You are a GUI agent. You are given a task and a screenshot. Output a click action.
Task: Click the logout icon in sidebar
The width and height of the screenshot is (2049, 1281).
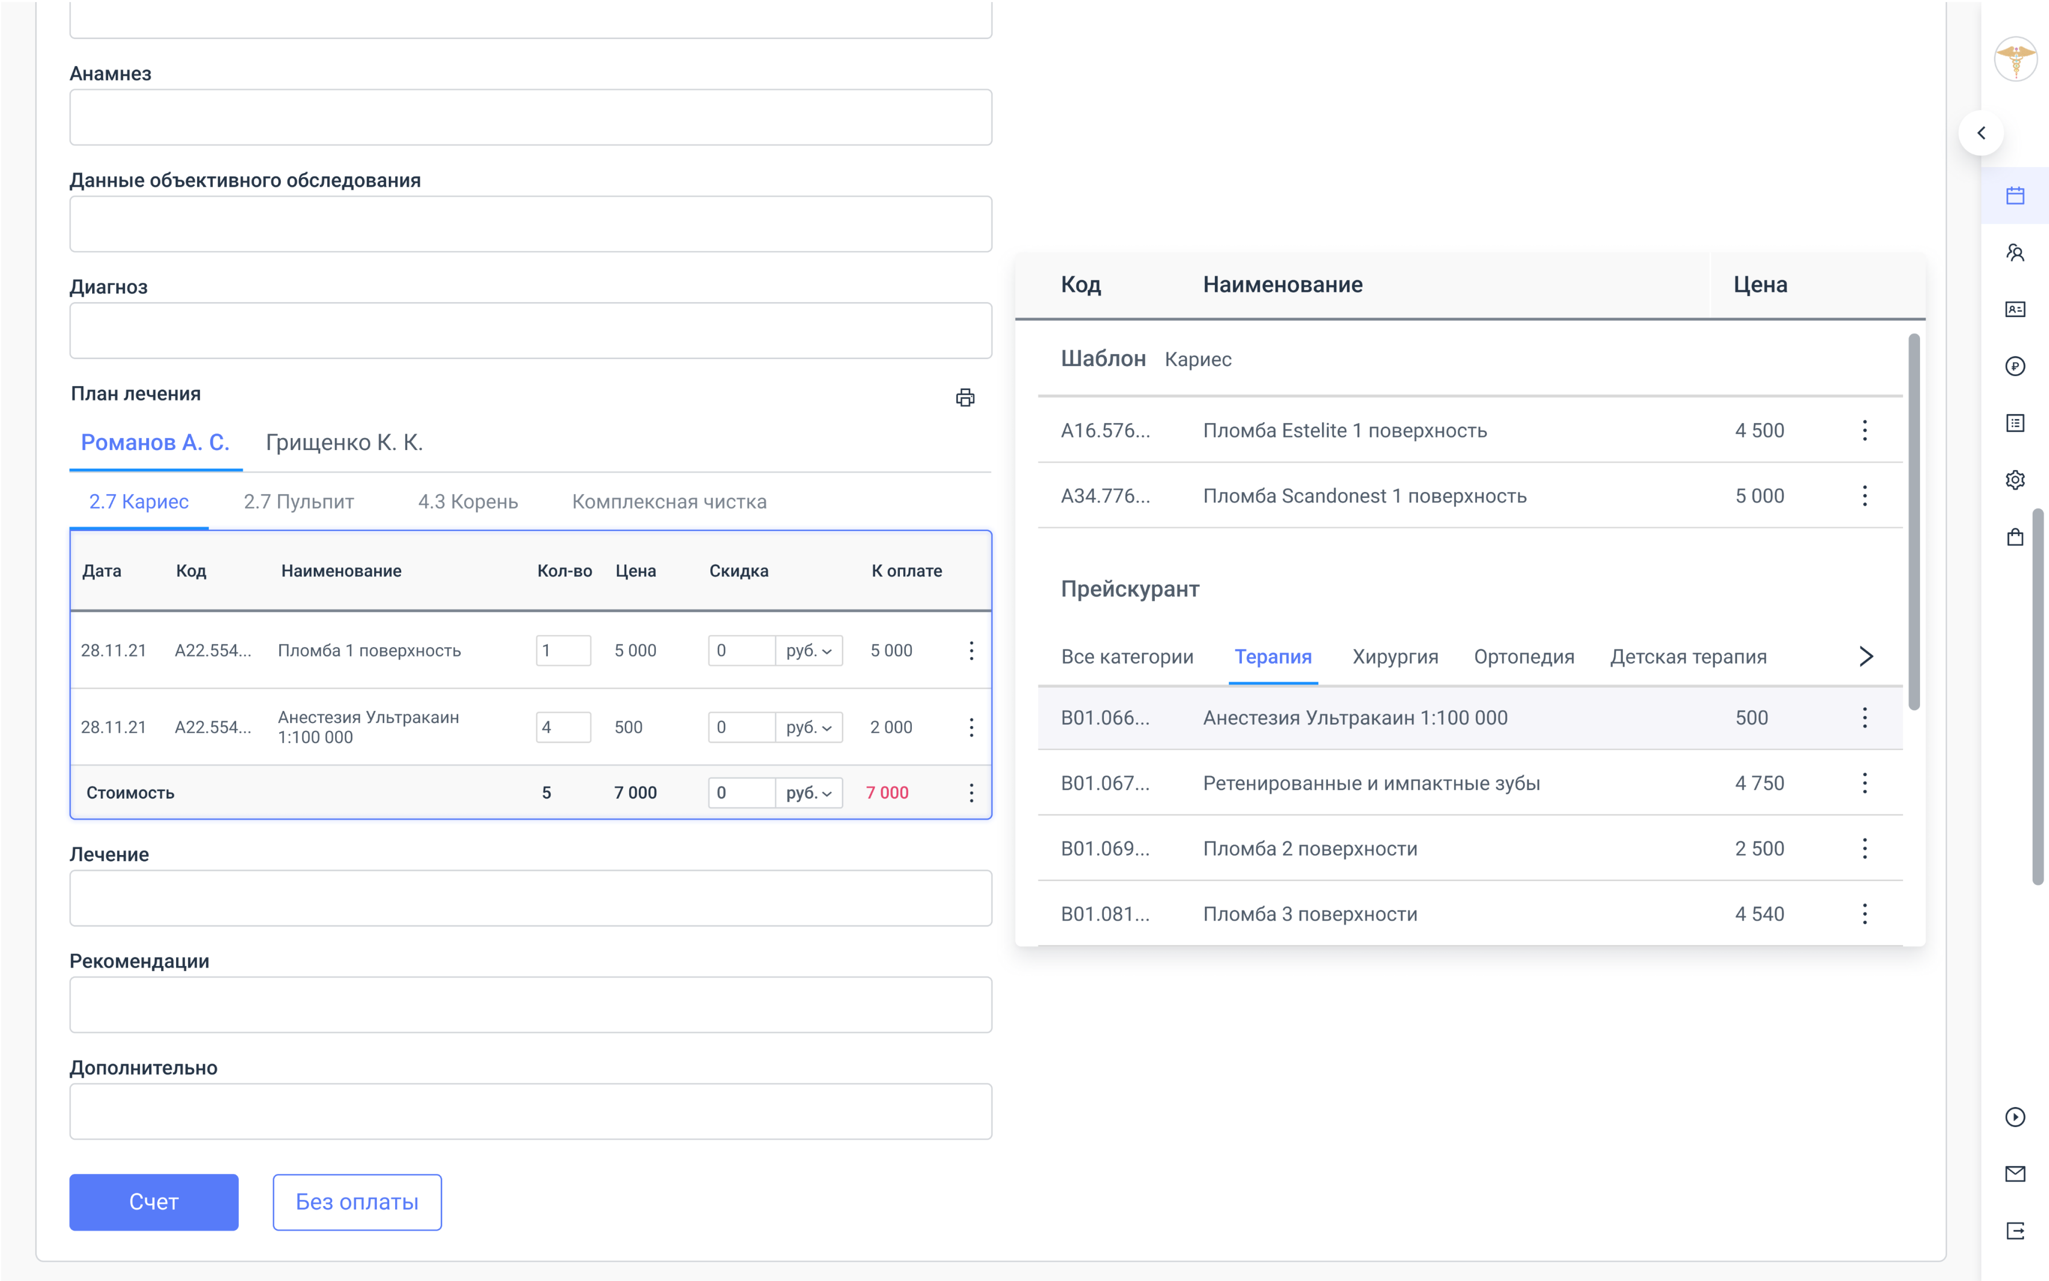pyautogui.click(x=2014, y=1230)
